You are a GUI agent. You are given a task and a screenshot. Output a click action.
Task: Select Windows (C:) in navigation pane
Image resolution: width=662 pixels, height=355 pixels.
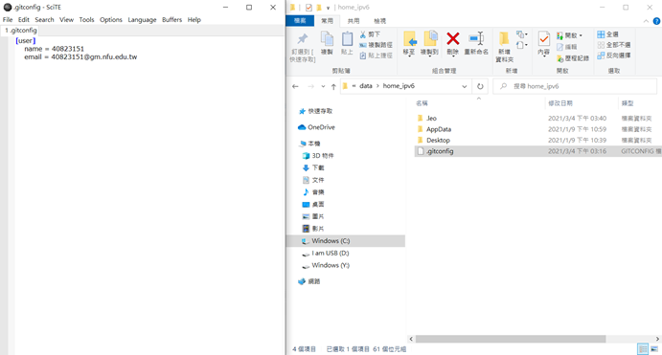tap(331, 241)
